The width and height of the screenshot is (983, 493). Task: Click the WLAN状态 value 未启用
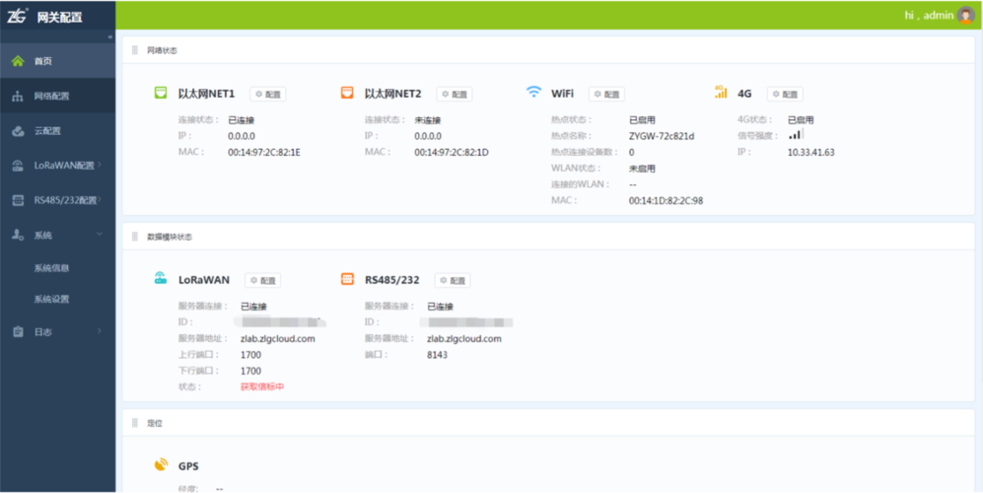coord(642,168)
